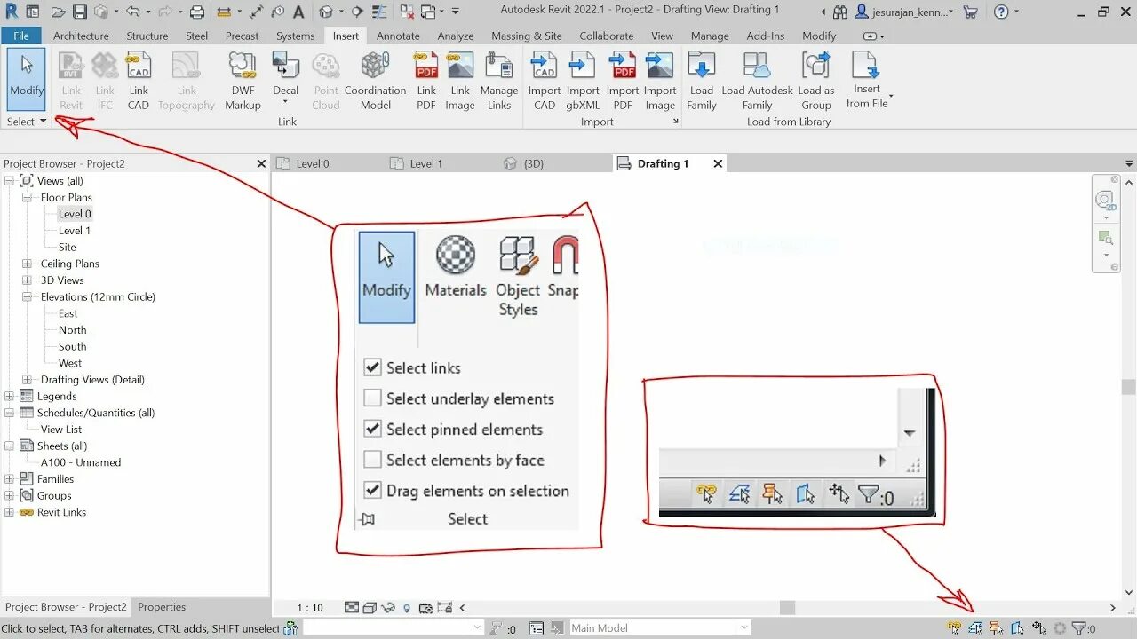Click Load Autodesk Family tool
This screenshot has width=1137, height=639.
click(758, 82)
